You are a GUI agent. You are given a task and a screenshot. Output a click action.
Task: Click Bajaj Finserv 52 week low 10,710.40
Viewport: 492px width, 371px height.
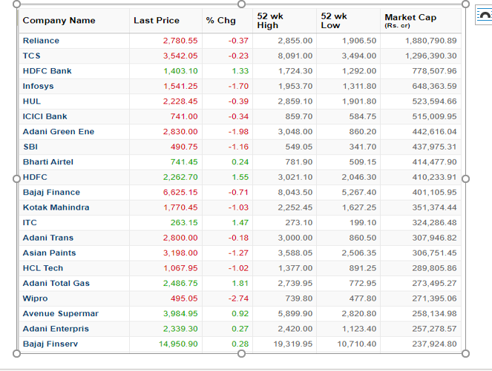point(357,344)
